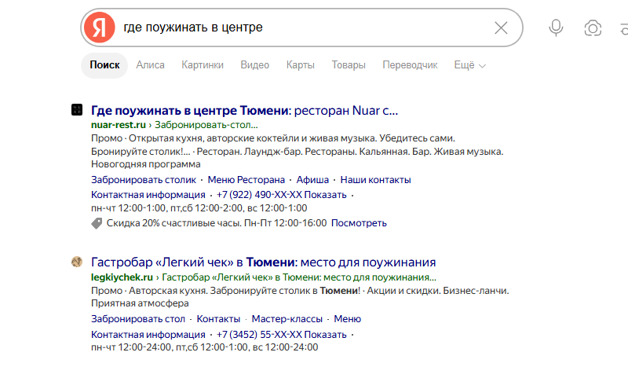Click the Yandex logo icon
Viewport: 628px width, 367px height.
pos(100,28)
